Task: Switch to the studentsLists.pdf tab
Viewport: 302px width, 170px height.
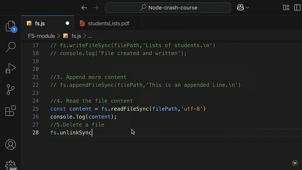Action: [109, 23]
